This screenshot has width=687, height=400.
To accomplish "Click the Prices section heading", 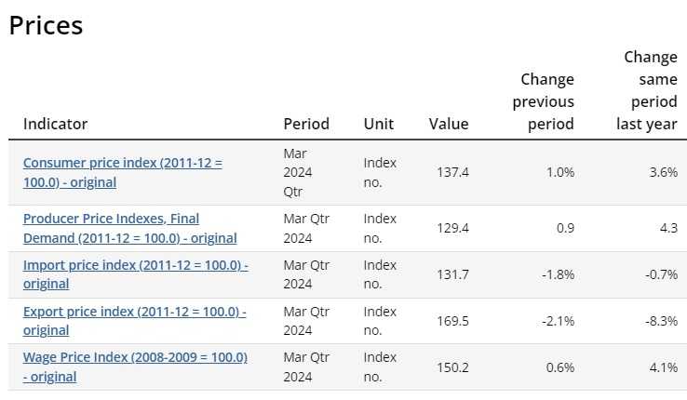I will [x=46, y=25].
